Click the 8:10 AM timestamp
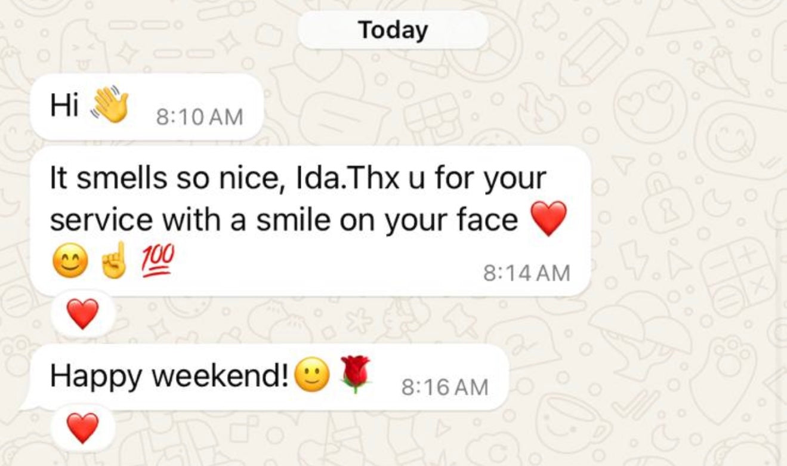Viewport: 787px width, 466px height. [x=199, y=116]
